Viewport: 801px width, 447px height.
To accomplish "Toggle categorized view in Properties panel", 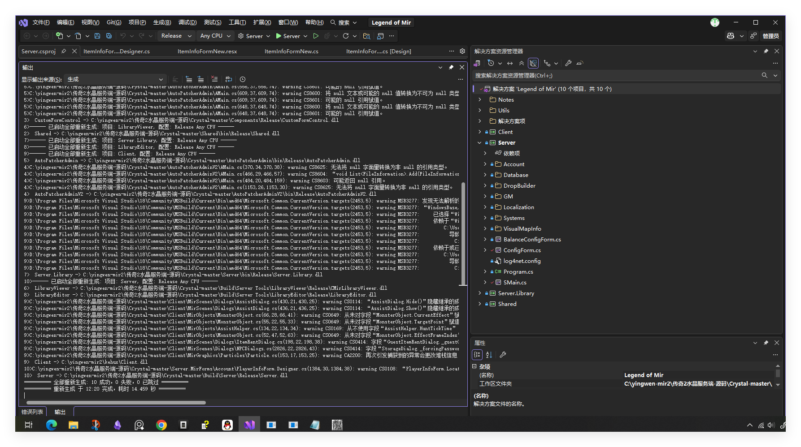I will click(477, 355).
